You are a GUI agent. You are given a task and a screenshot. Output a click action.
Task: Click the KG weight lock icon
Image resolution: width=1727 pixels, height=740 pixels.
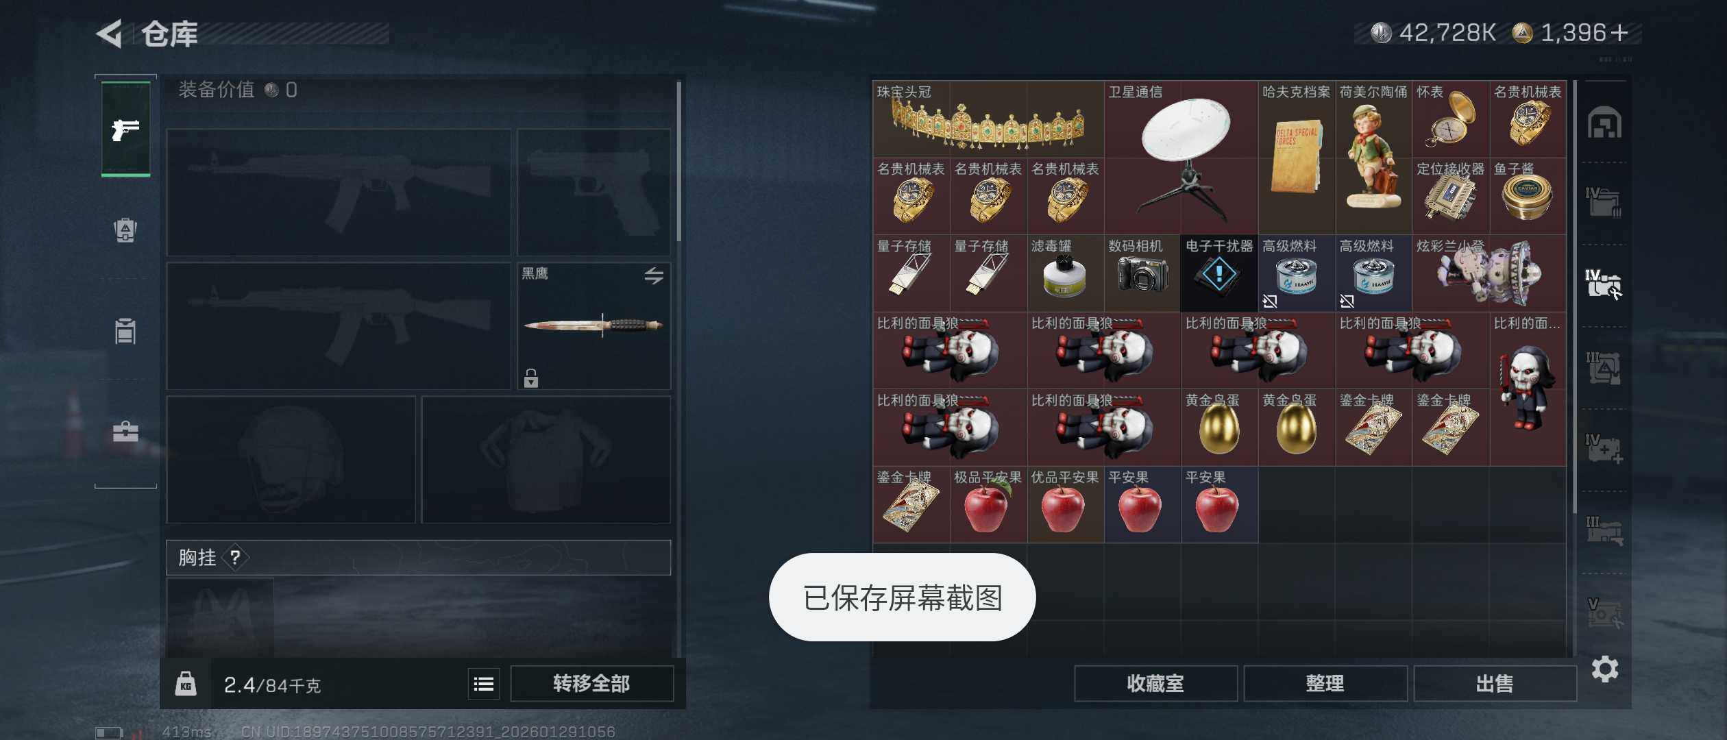[186, 683]
